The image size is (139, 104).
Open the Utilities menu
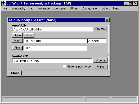[x=74, y=8]
